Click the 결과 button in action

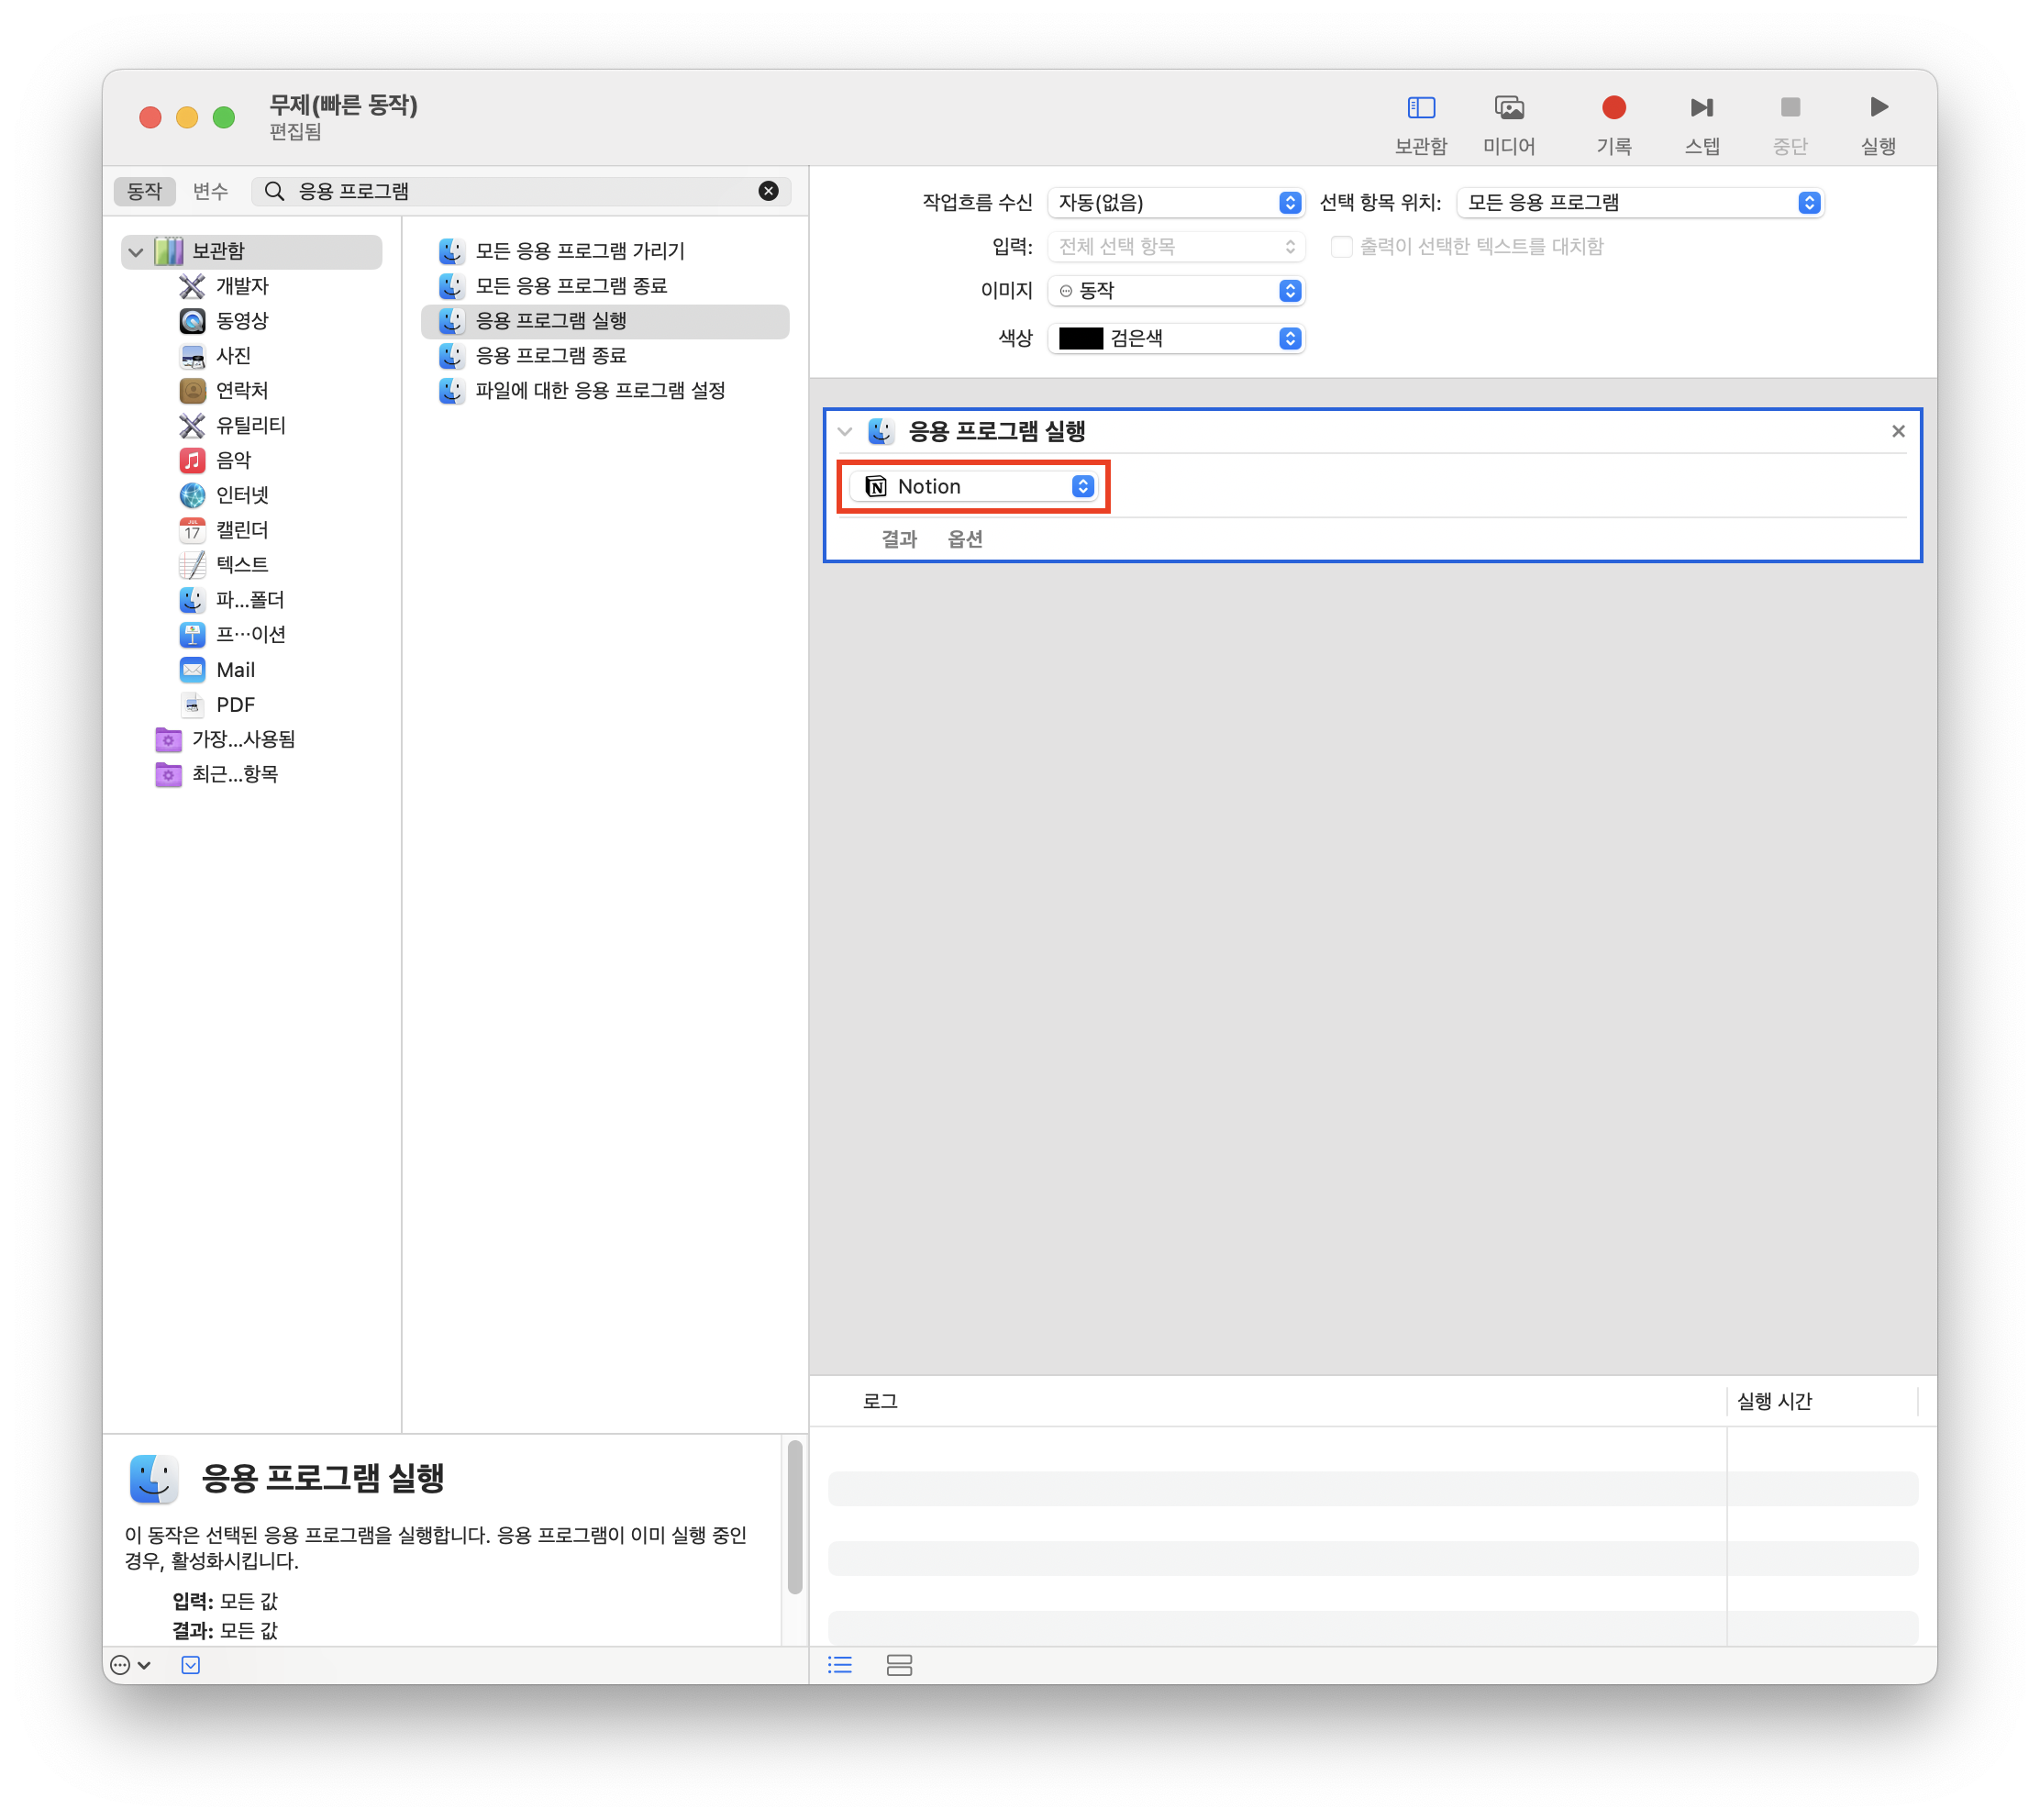click(898, 540)
